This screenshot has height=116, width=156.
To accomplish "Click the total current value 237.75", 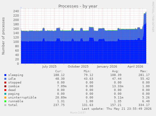I will (59, 105).
